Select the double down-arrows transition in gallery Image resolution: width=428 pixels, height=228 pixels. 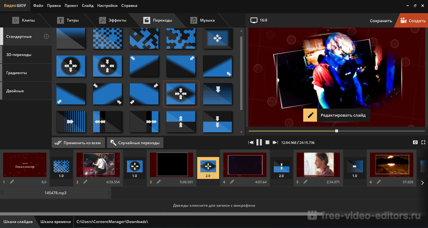218,122
